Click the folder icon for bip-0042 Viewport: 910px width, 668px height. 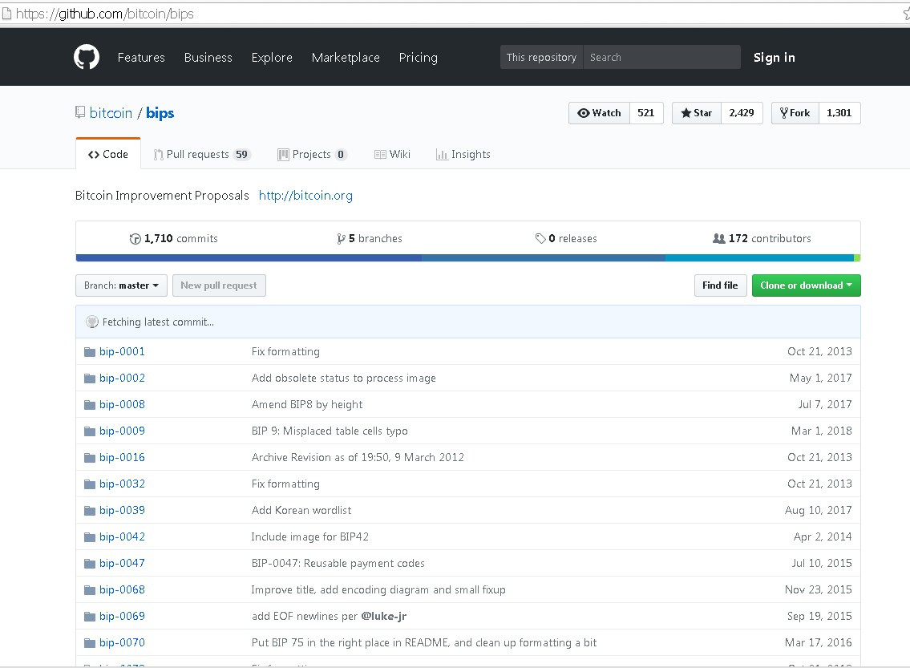[x=89, y=537]
